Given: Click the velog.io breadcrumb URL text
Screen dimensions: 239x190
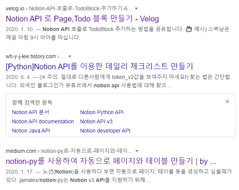Looking at the screenshot, I should pyautogui.click(x=69, y=8).
